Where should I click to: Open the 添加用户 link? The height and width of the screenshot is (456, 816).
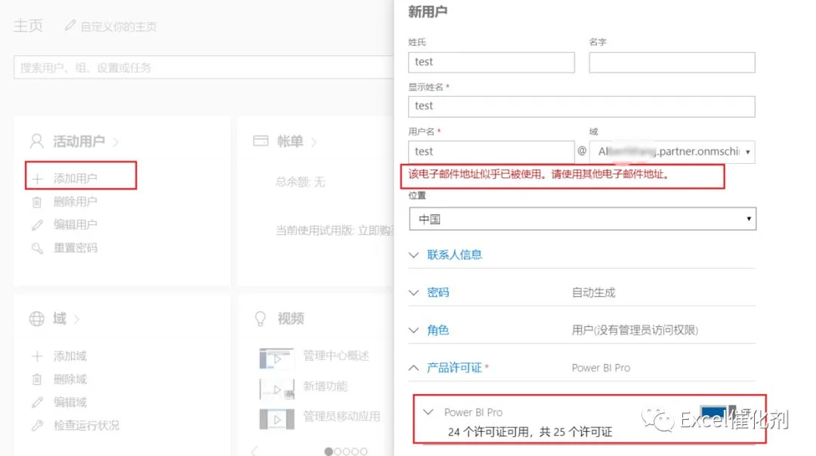coord(76,179)
